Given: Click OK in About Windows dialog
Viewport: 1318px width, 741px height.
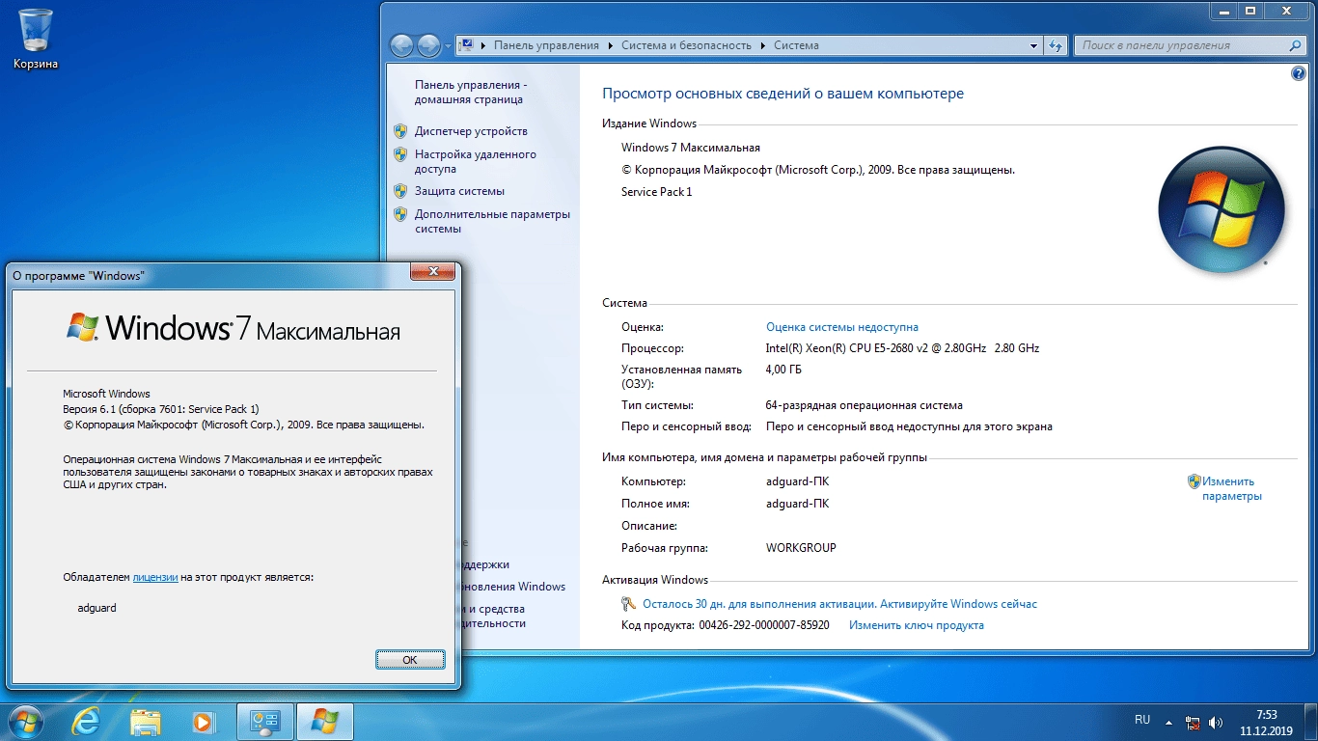Looking at the screenshot, I should tap(410, 660).
